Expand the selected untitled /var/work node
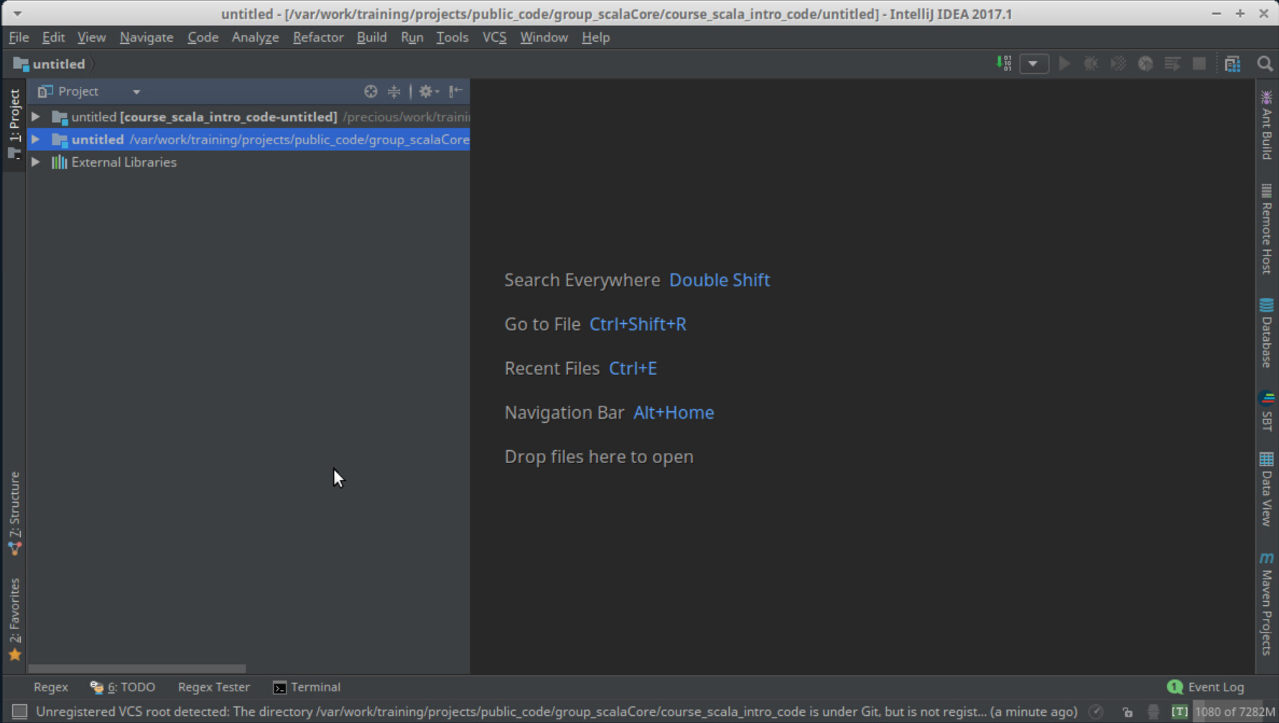This screenshot has height=723, width=1279. (35, 139)
